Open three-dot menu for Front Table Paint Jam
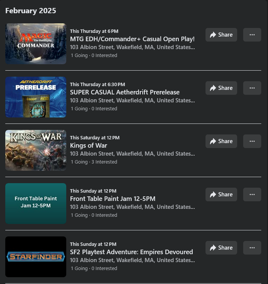Image resolution: width=268 pixels, height=284 pixels. coord(252,194)
